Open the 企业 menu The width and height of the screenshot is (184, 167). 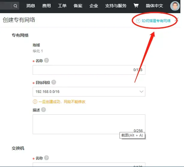(x=93, y=6)
